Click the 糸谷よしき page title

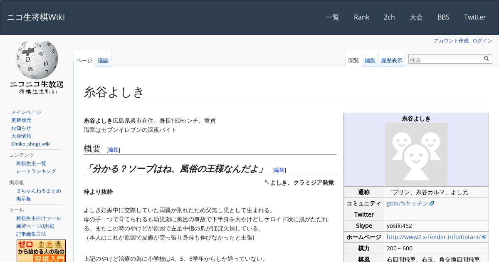(114, 92)
